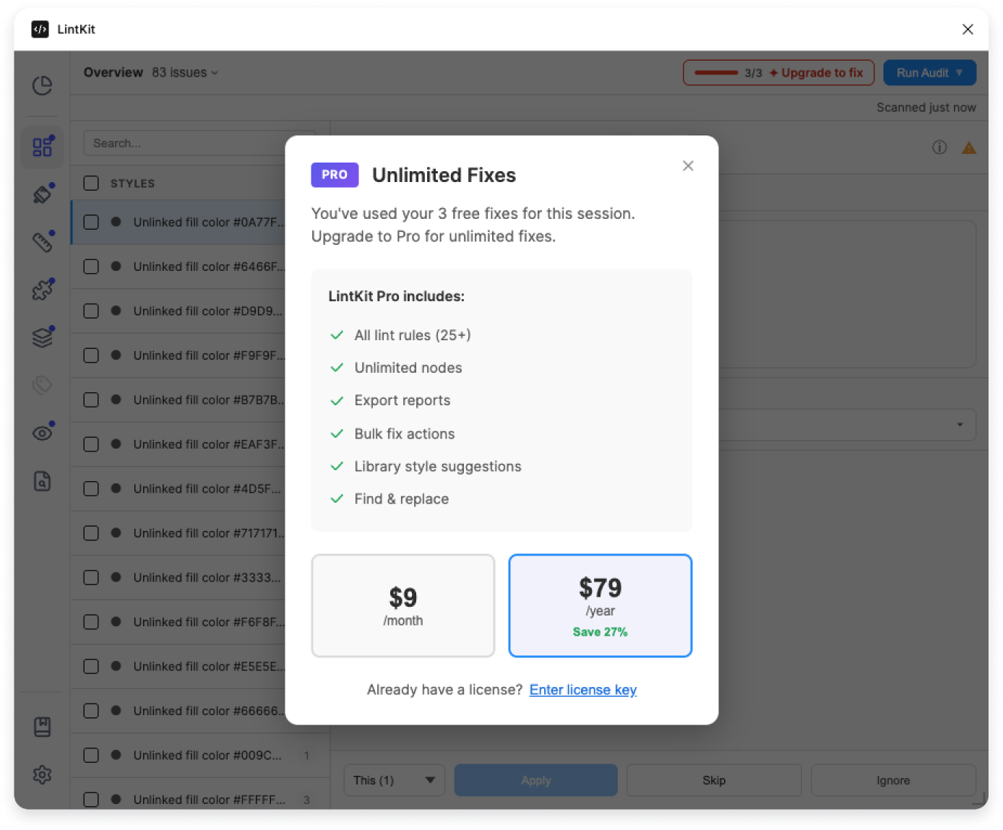Open the This (1) scope dropdown
Viewport: 1003px width, 830px height.
394,780
